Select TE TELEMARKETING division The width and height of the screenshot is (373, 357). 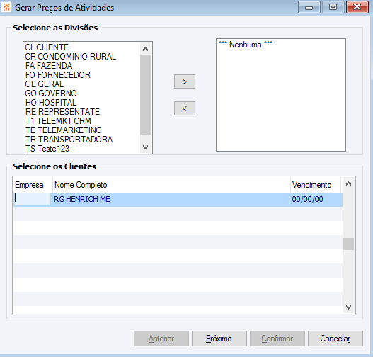click(x=64, y=130)
